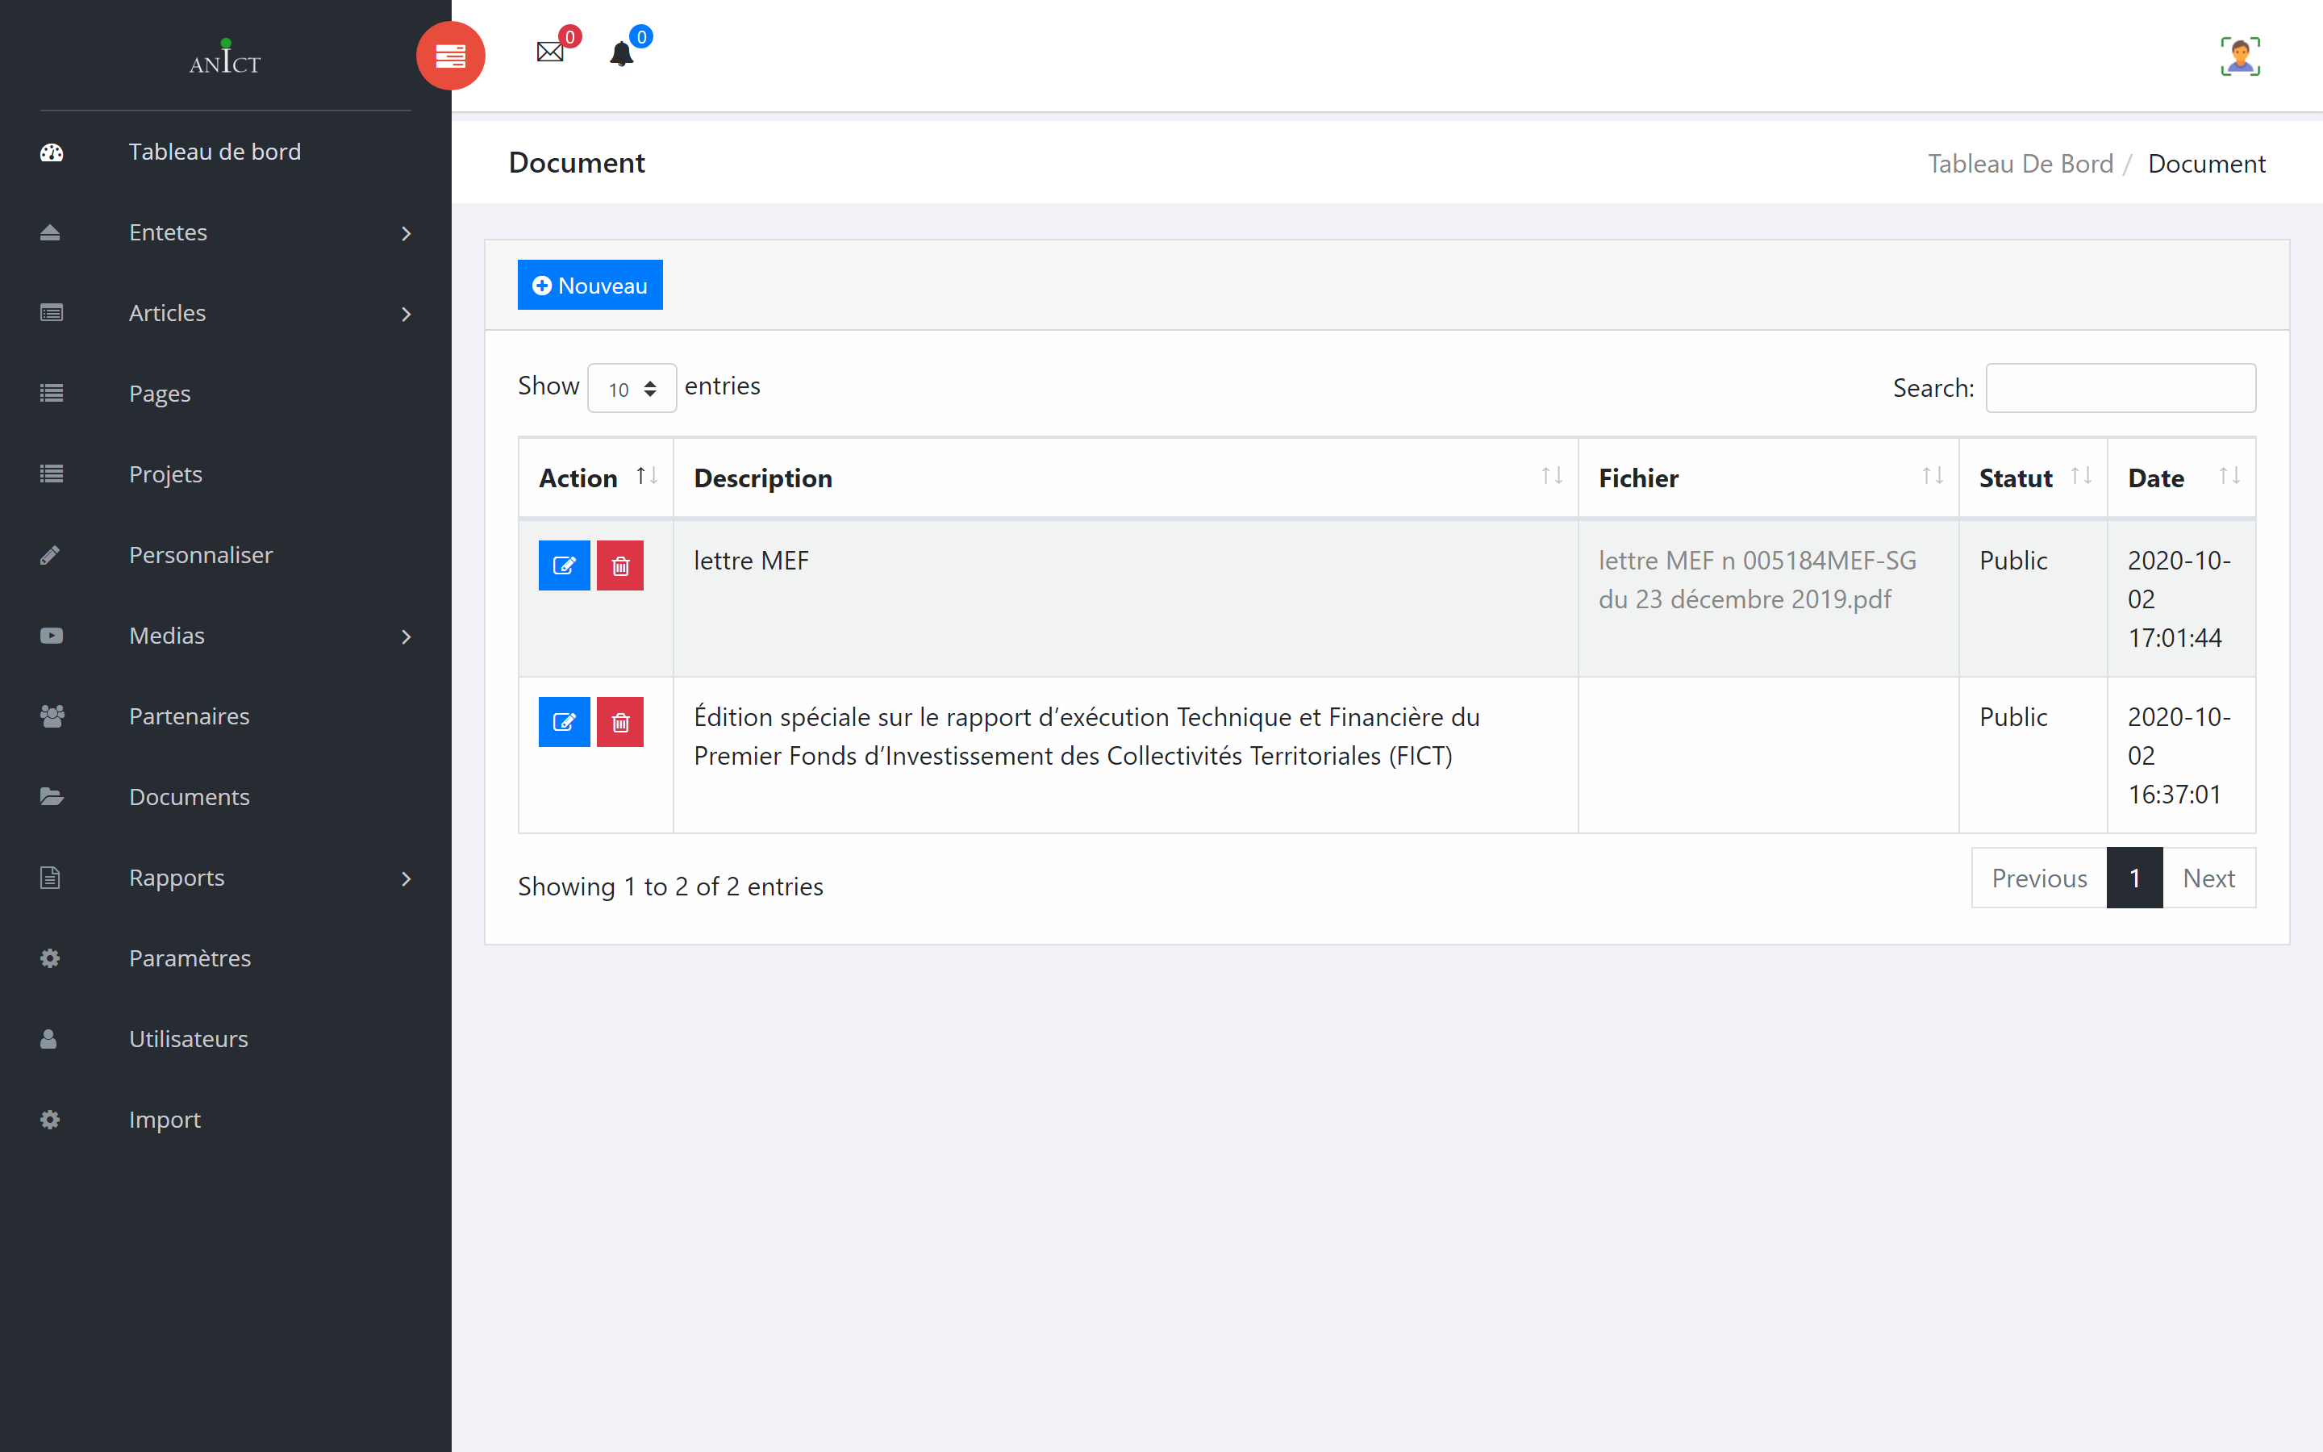Viewport: 2323px width, 1452px height.
Task: Go to Utilisateurs in the sidebar
Action: tap(188, 1039)
